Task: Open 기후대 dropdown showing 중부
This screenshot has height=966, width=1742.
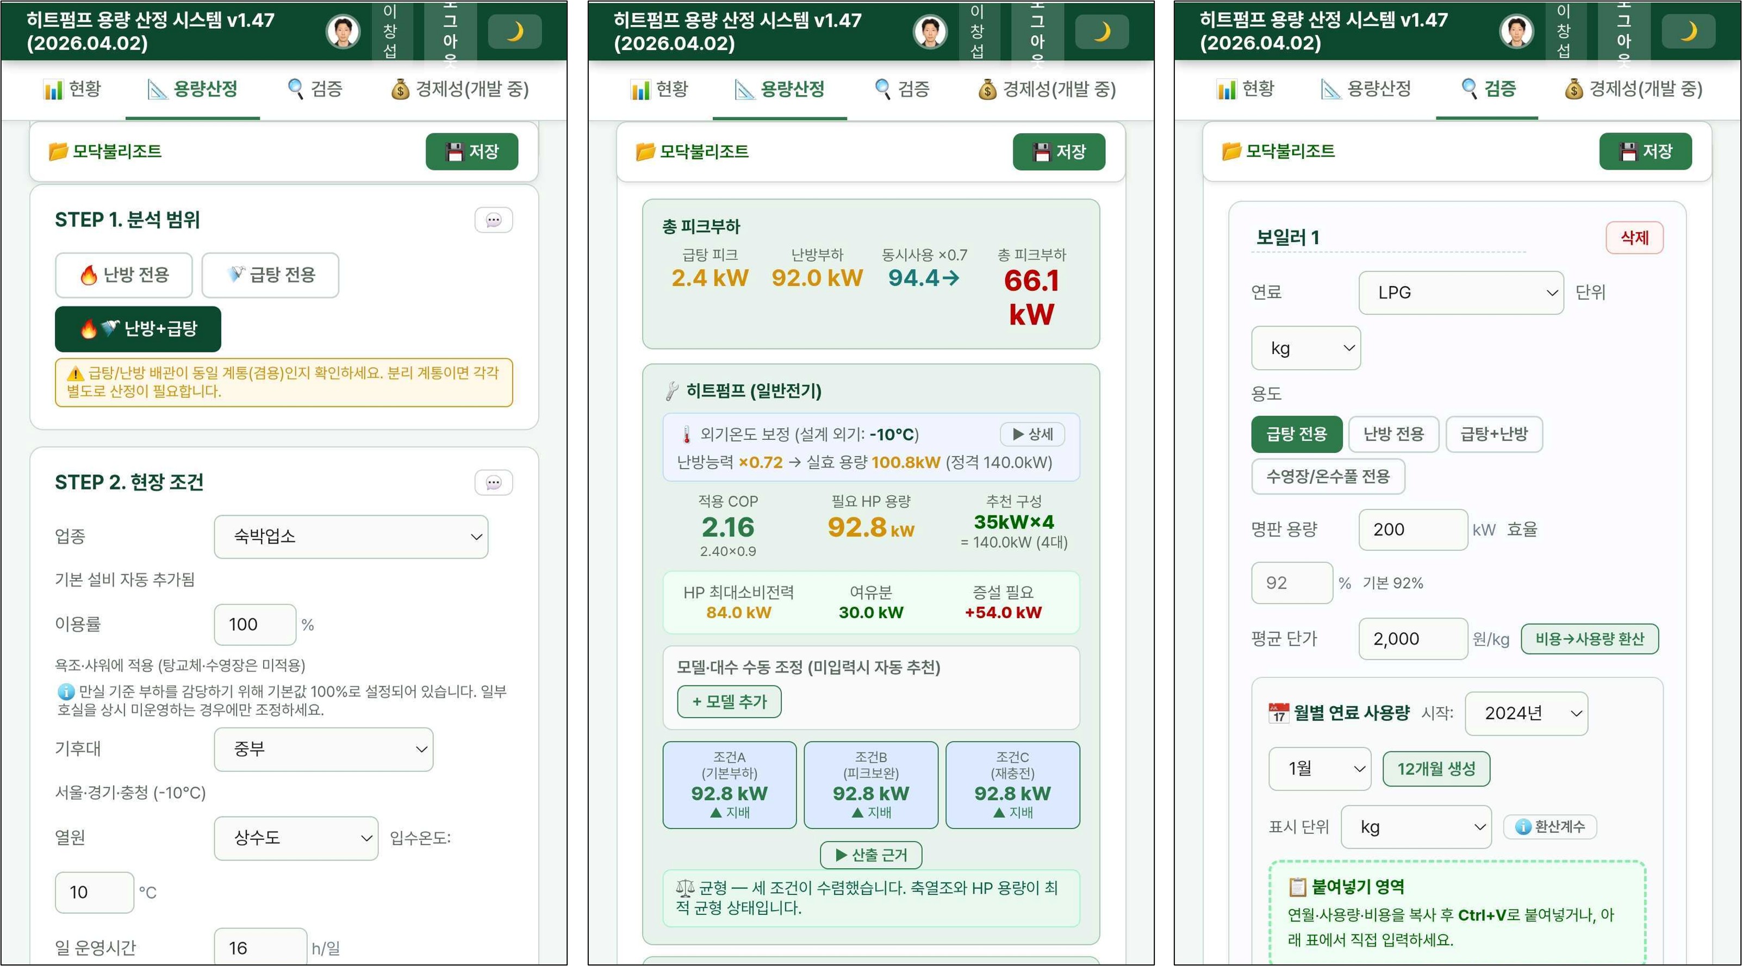Action: click(x=324, y=749)
